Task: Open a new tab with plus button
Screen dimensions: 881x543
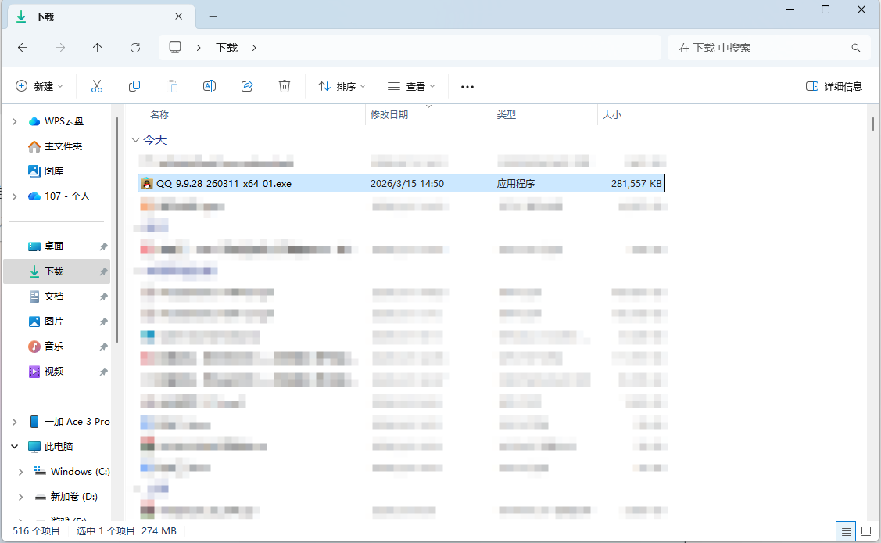Action: click(x=213, y=16)
